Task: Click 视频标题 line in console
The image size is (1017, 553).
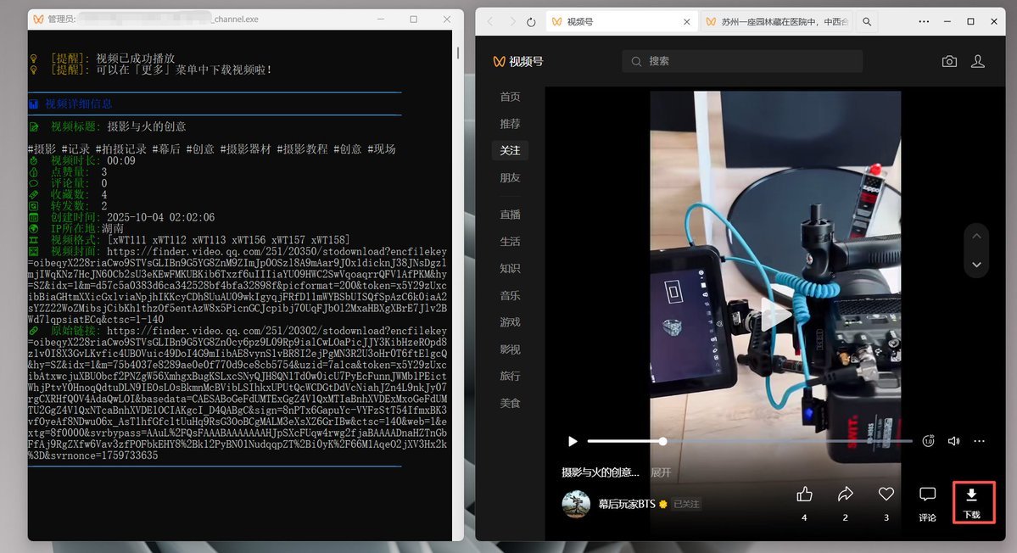Action: pos(107,126)
